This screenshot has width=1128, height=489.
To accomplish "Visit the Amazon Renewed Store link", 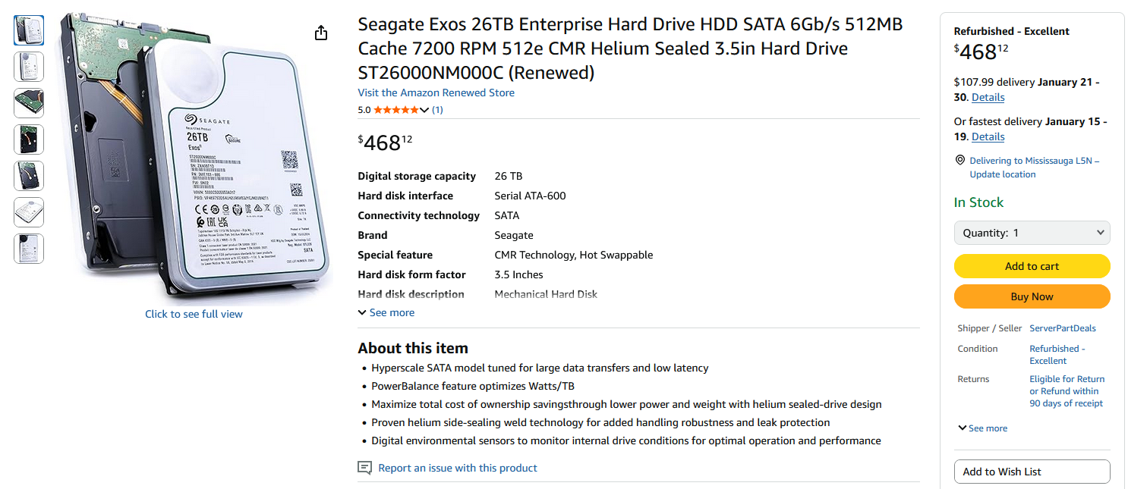I will (x=436, y=92).
